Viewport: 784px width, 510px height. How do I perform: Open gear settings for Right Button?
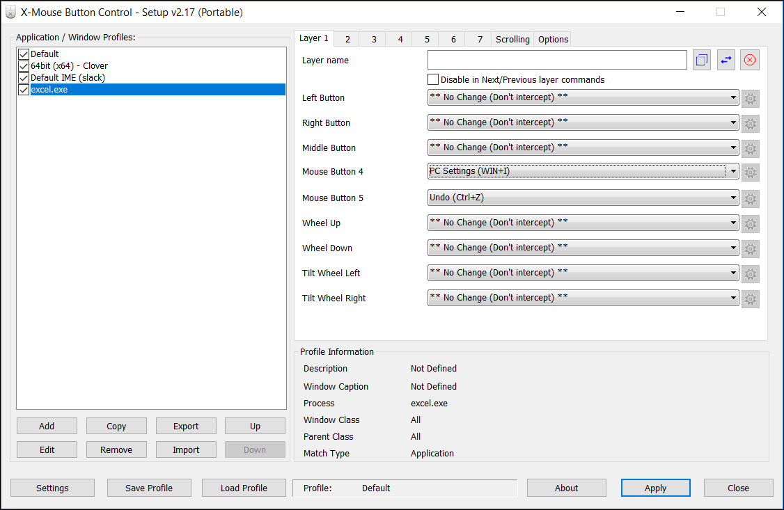750,123
